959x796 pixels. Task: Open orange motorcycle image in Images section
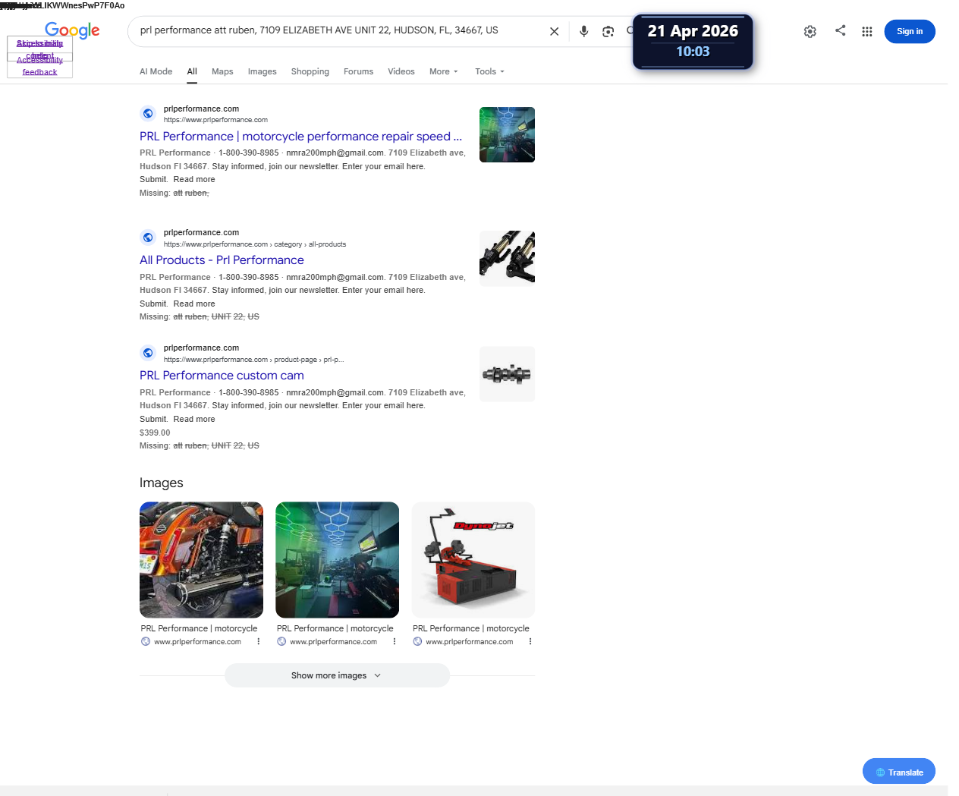click(x=201, y=560)
